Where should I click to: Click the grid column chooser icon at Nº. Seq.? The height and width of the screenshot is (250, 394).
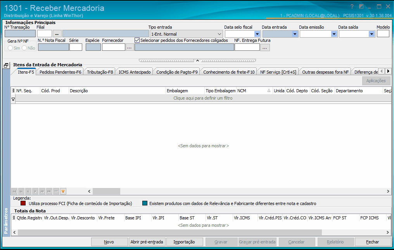pos(13,91)
